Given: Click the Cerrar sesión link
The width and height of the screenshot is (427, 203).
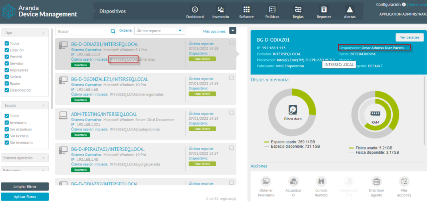Looking at the screenshot, I should point(418,5).
